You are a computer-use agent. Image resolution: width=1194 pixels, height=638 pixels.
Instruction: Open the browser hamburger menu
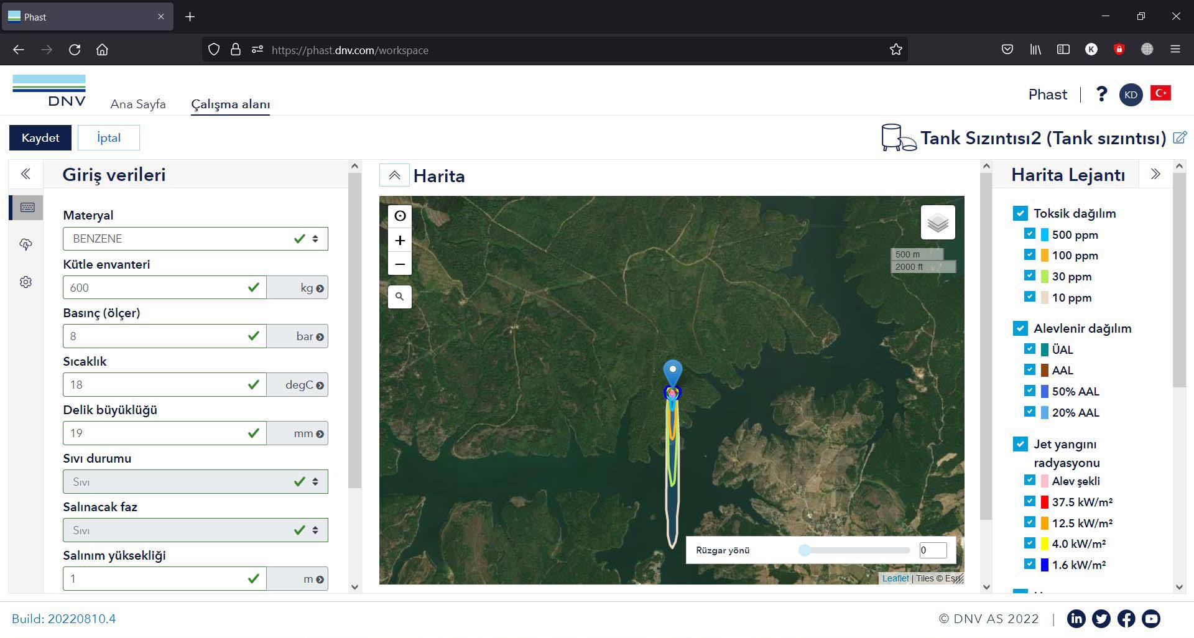click(x=1175, y=50)
